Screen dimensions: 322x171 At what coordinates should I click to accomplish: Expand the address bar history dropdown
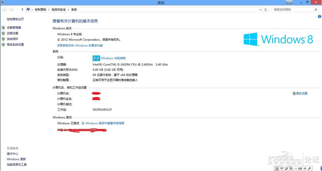pyautogui.click(x=261, y=10)
